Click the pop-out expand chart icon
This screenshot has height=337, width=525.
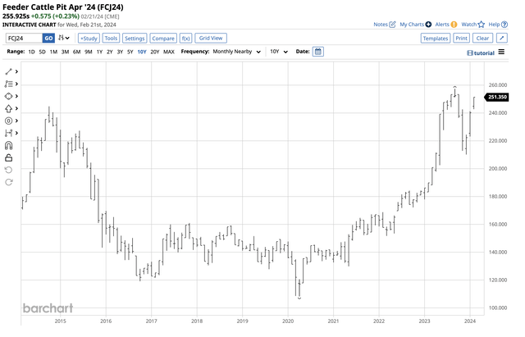pos(501,39)
